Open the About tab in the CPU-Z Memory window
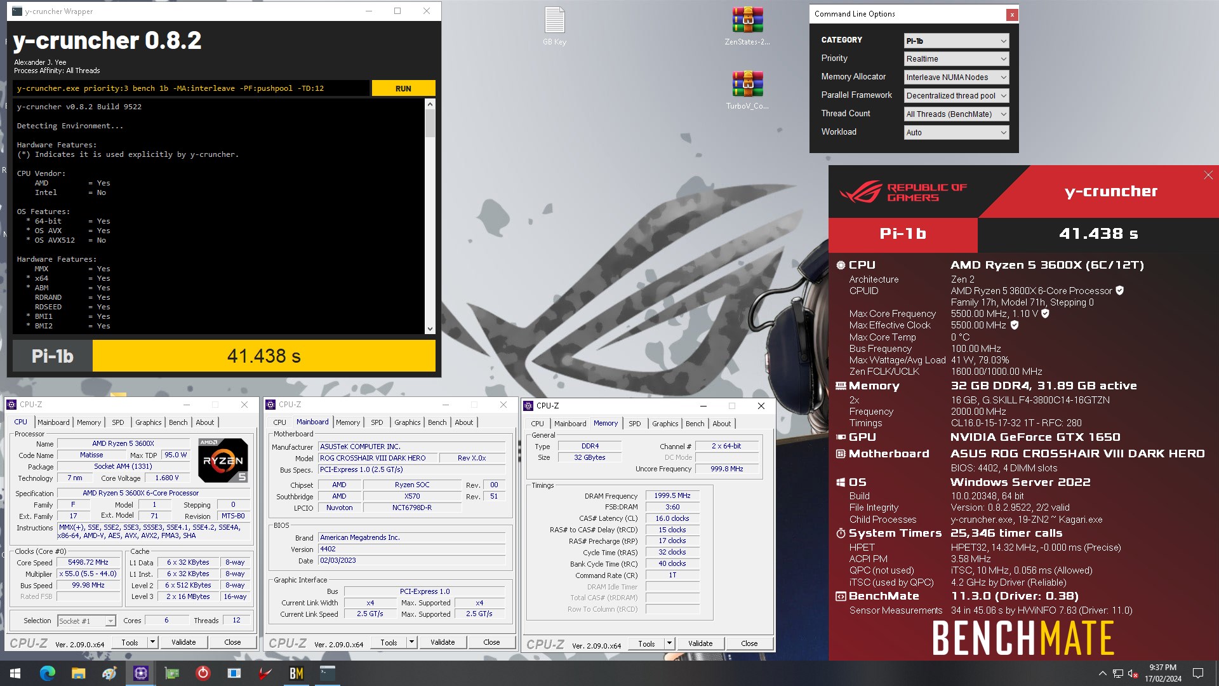Image resolution: width=1219 pixels, height=686 pixels. click(721, 424)
